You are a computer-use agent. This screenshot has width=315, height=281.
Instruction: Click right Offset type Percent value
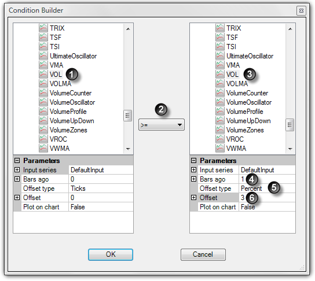[267, 188]
